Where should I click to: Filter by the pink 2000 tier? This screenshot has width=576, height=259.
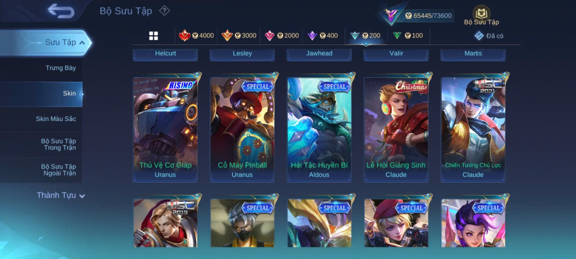pyautogui.click(x=282, y=36)
